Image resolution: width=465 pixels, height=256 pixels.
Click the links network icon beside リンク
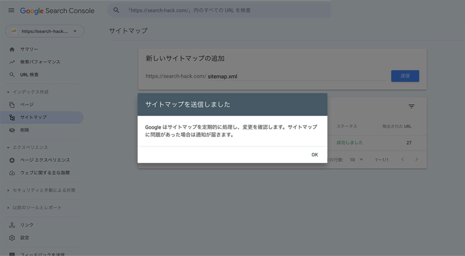click(x=12, y=225)
